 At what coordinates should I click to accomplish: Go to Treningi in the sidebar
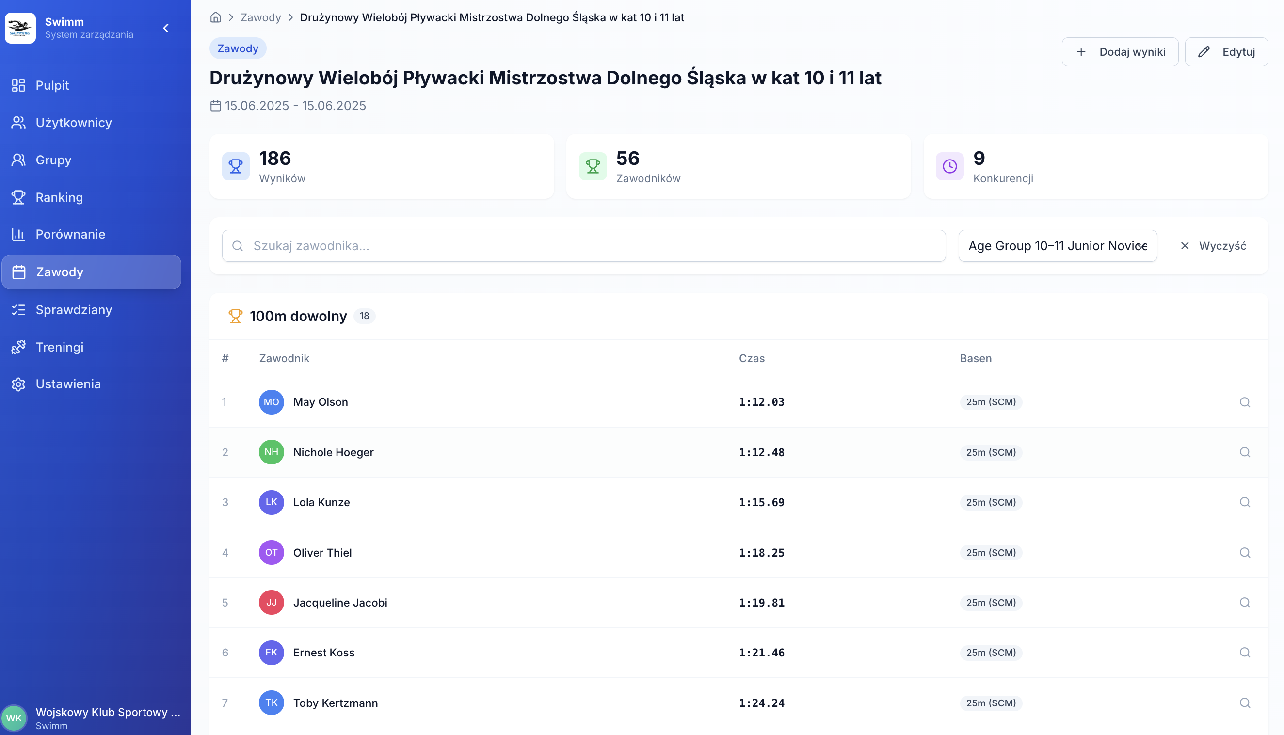click(60, 347)
